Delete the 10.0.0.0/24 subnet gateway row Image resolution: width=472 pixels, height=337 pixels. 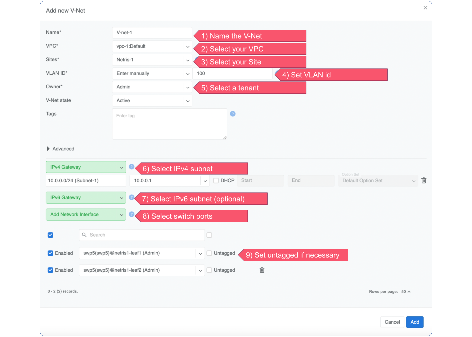tap(424, 180)
